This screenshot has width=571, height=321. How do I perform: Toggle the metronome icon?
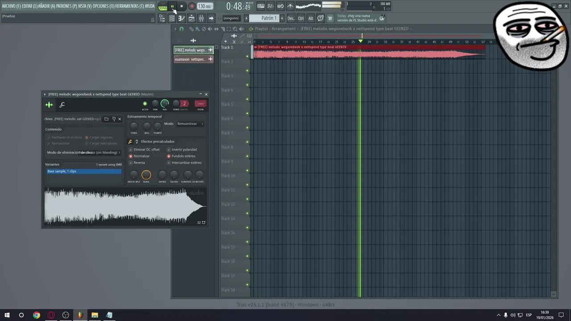[x=290, y=6]
